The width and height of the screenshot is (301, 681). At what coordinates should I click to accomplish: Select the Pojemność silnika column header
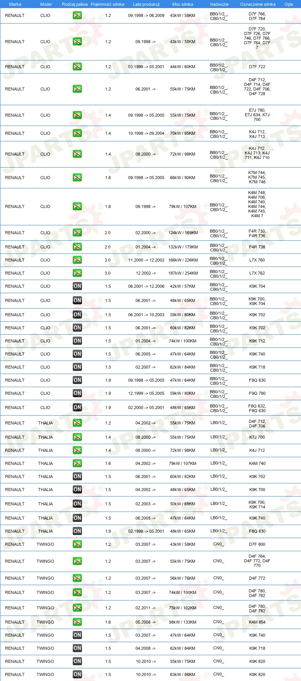(108, 4)
